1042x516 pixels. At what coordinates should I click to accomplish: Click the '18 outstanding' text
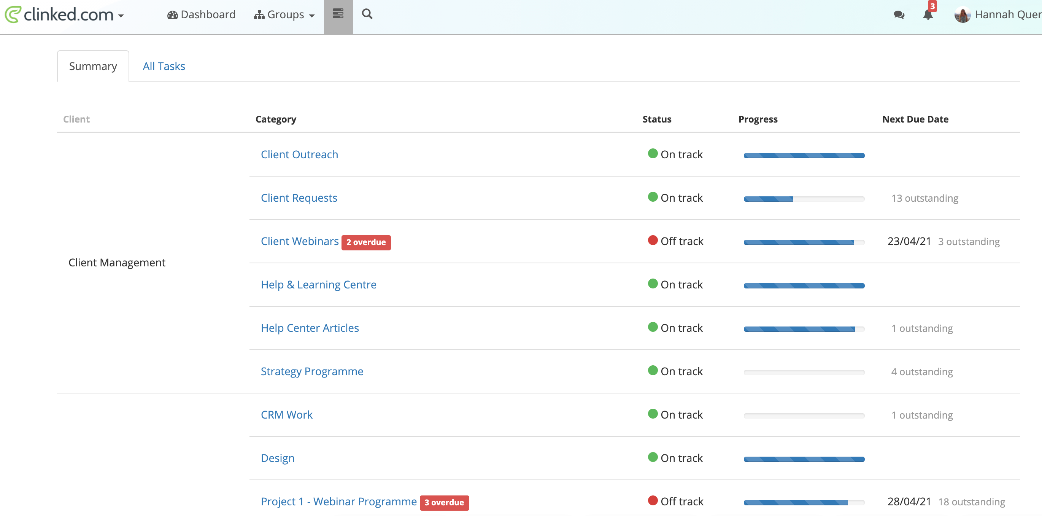971,502
